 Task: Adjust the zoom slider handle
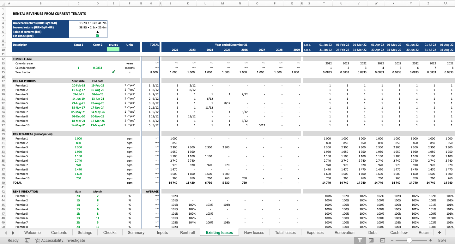click(x=409, y=240)
